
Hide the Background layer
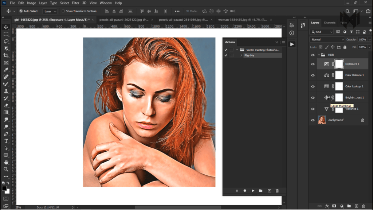(313, 120)
